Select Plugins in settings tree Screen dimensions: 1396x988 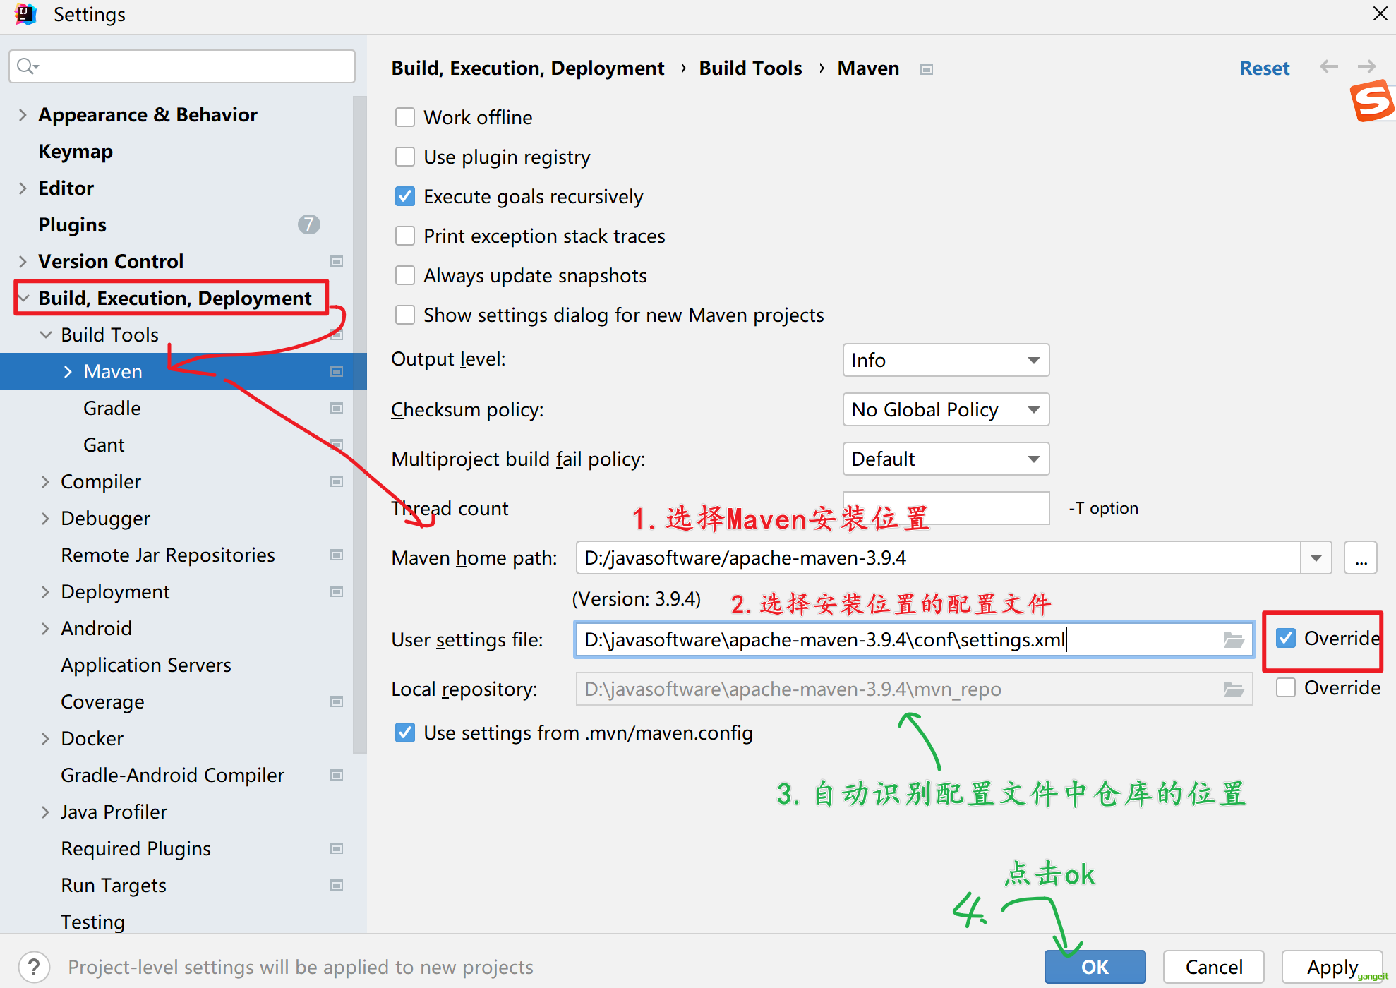coord(72,224)
